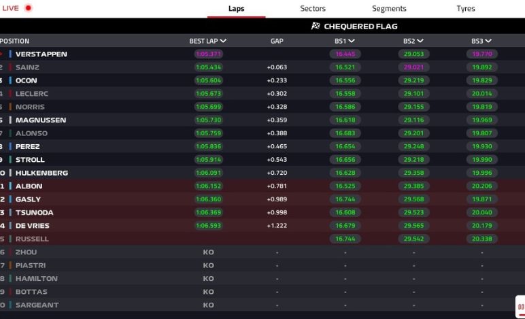Click Sainz's purple BS2 time 29.021
The width and height of the screenshot is (525, 319).
tap(413, 67)
